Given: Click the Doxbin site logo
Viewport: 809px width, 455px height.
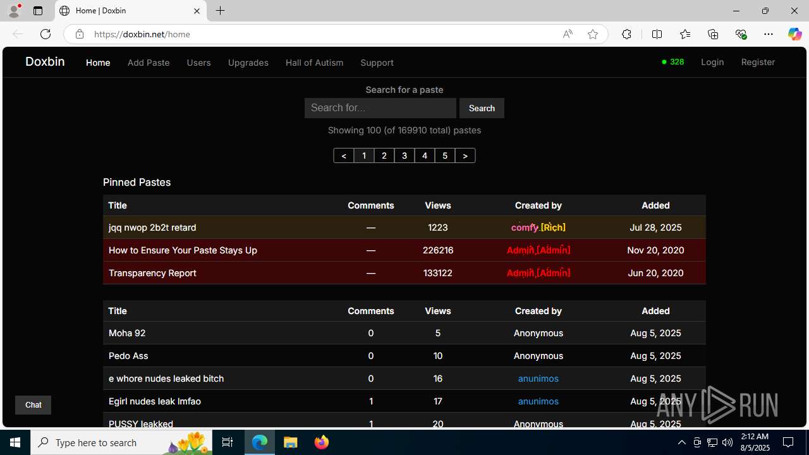Looking at the screenshot, I should point(45,61).
